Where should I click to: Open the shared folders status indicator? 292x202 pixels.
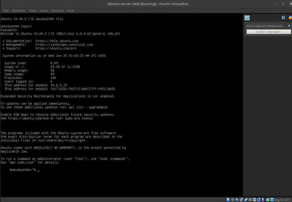point(250,200)
